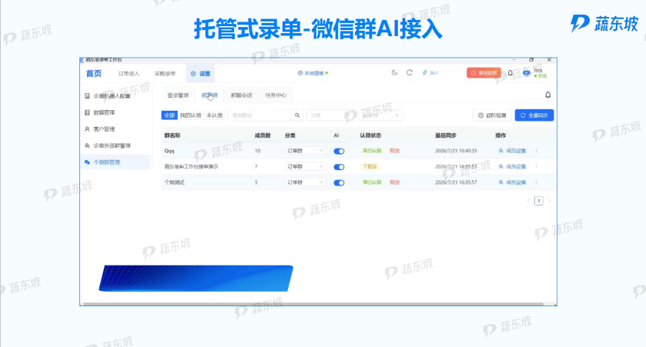Click 释放 link in Qqq row
Screen dimensions: 646x347
[x=395, y=151]
